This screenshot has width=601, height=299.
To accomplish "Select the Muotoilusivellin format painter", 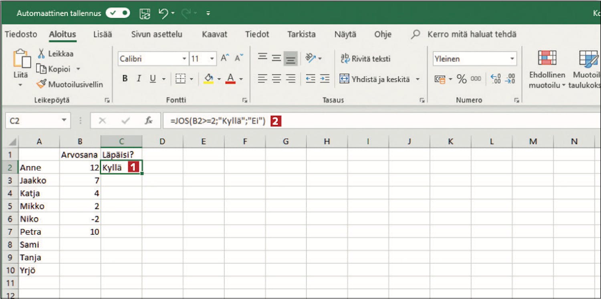I will tap(70, 84).
